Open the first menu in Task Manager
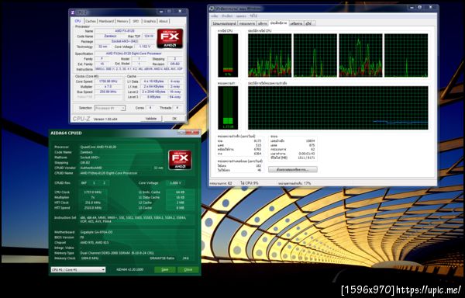Screen dimensions: 465x298 pyautogui.click(x=214, y=16)
